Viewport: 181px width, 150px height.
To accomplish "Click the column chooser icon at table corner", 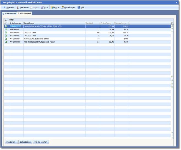I will [x=172, y=23].
